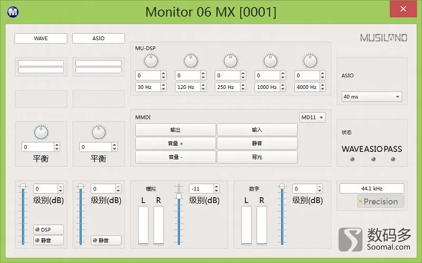Screen dimensions: 422x263
Task: Click the WAVE channel 平衡 balance knob
Action: coord(41,133)
